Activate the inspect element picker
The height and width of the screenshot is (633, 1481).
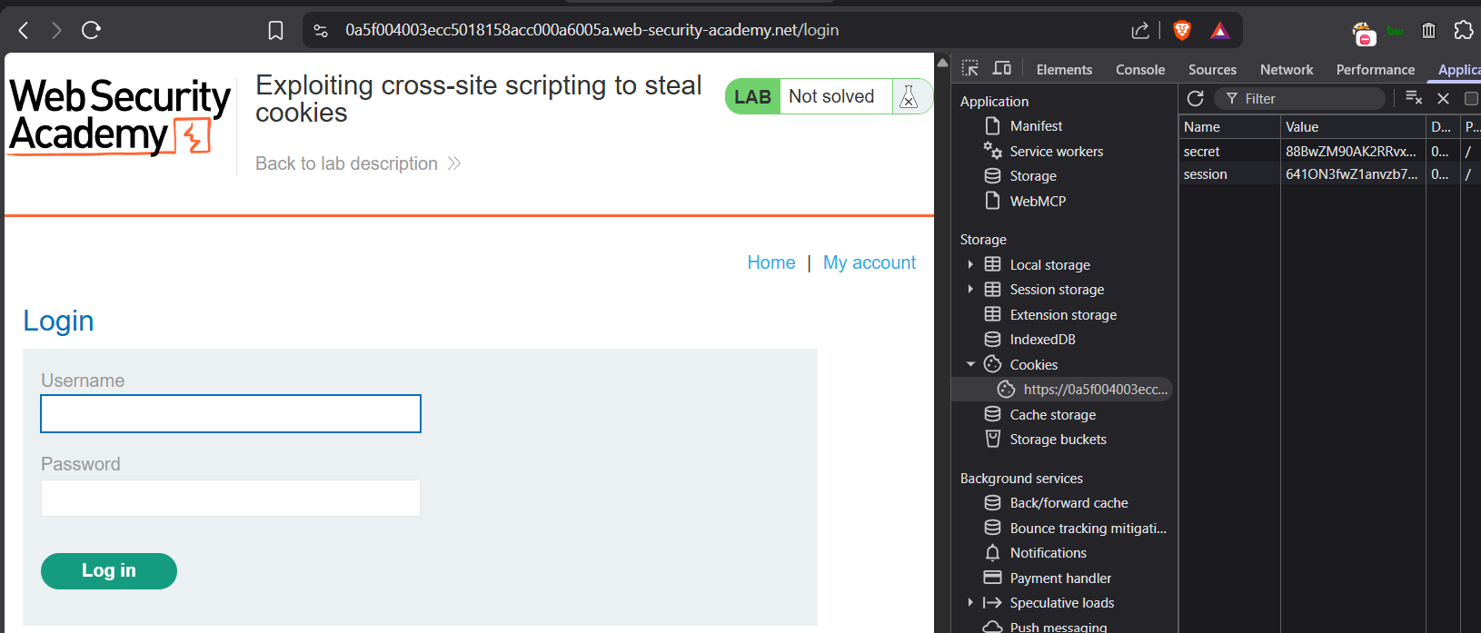tap(970, 68)
